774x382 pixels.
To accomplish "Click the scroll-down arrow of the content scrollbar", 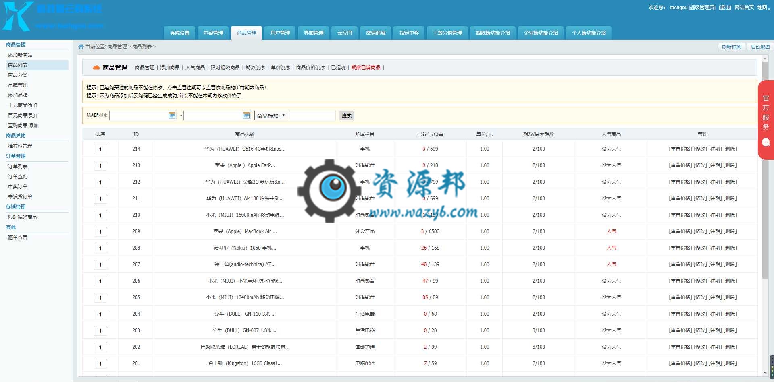I will (765, 373).
